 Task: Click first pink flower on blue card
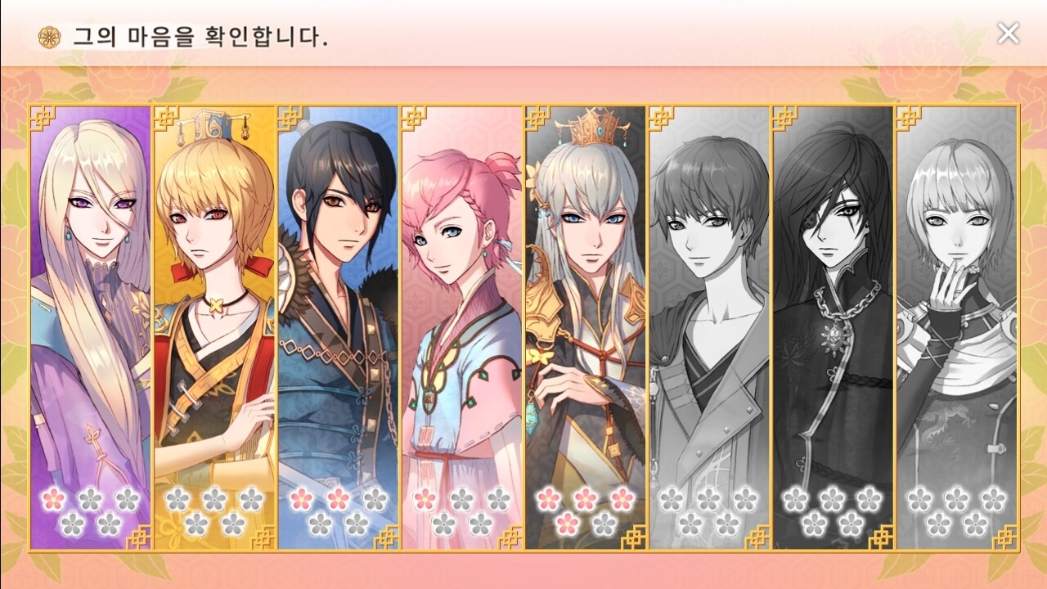point(301,498)
